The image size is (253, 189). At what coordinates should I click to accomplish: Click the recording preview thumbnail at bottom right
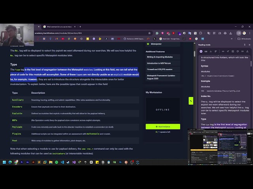pos(220,147)
